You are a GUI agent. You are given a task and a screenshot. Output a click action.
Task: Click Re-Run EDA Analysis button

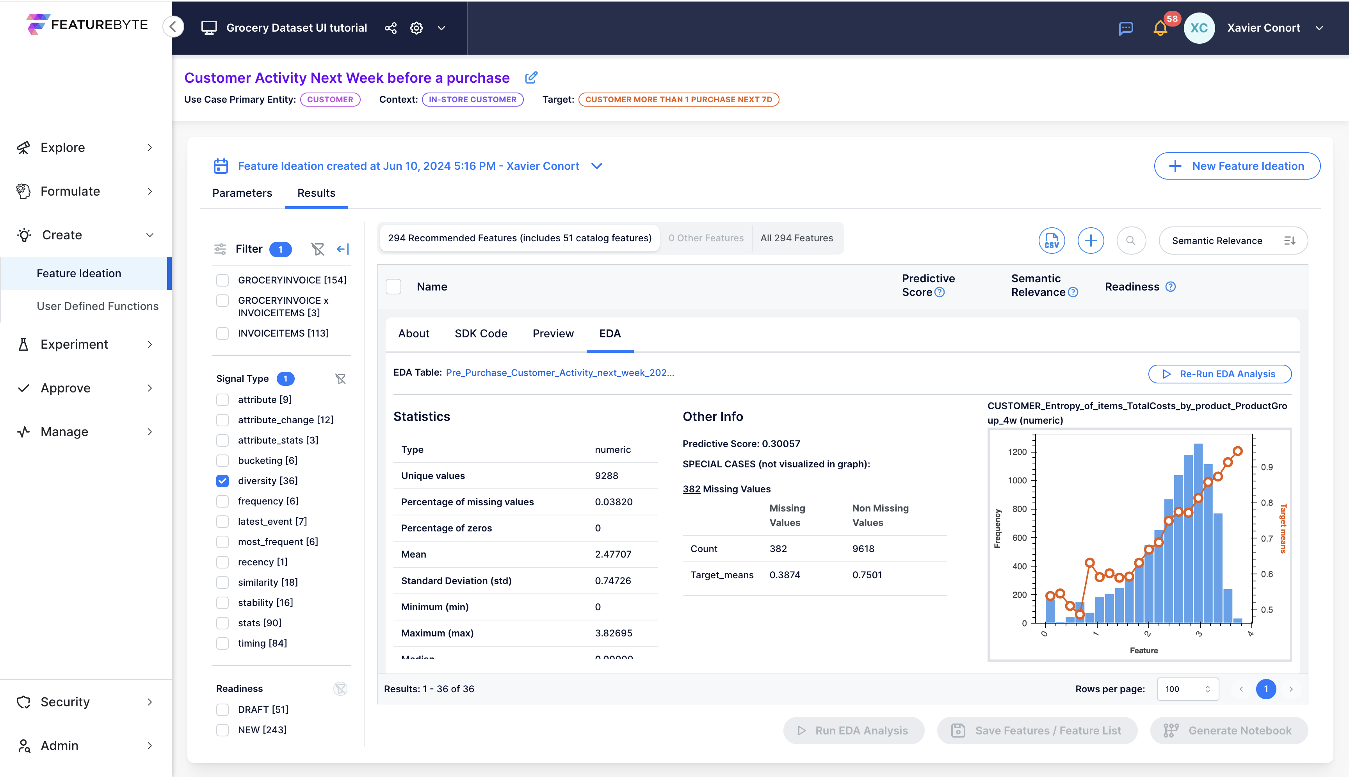tap(1219, 374)
